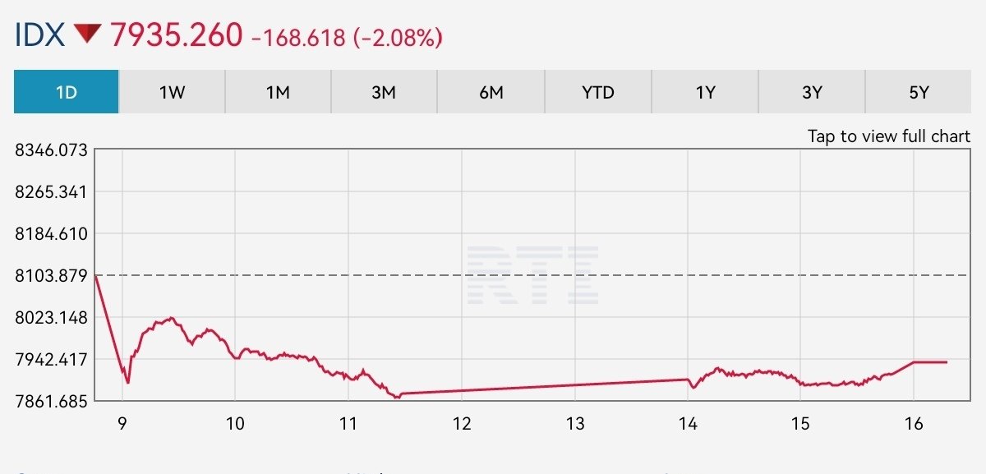
Task: Click the IDX index ticker label
Action: pyautogui.click(x=39, y=35)
